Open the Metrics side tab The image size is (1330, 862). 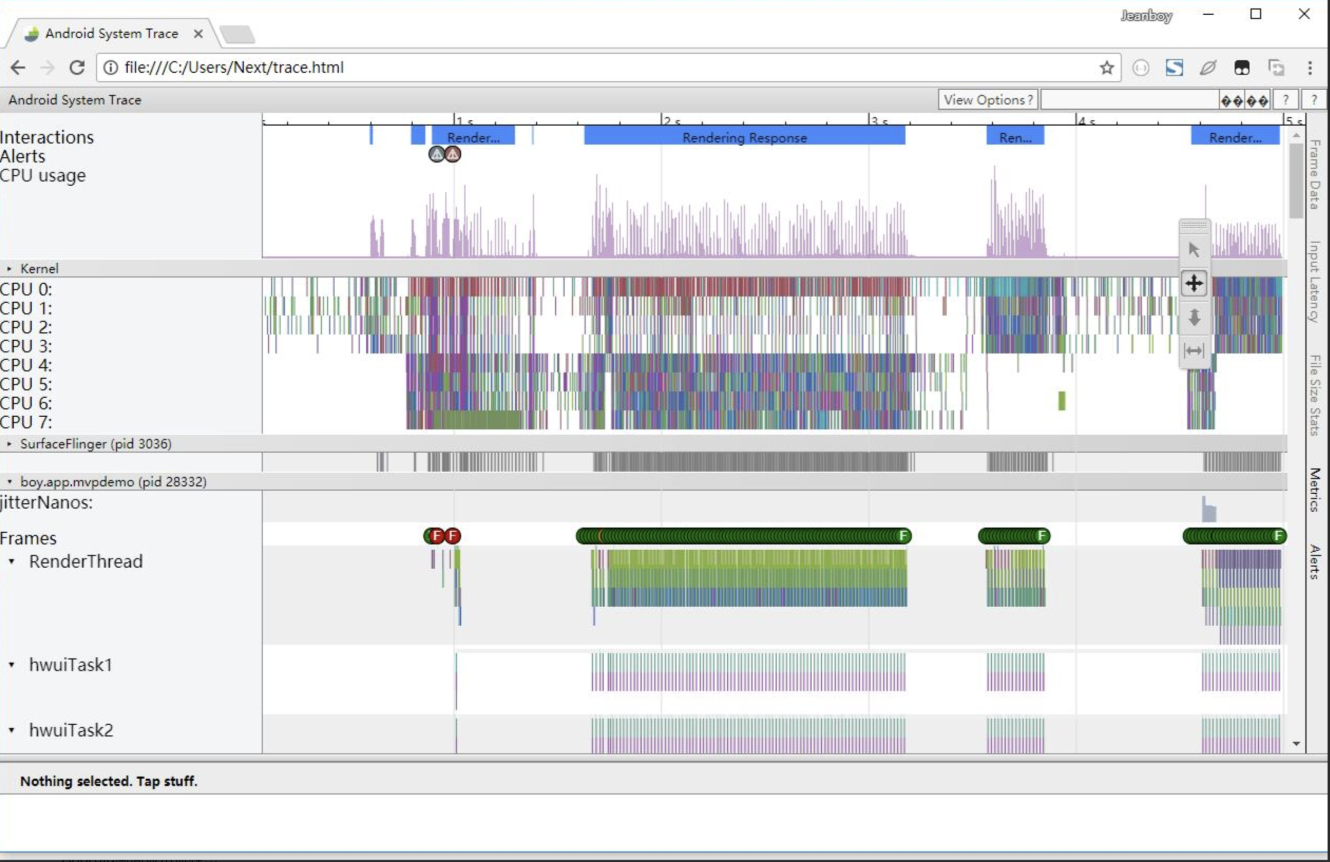[1314, 490]
